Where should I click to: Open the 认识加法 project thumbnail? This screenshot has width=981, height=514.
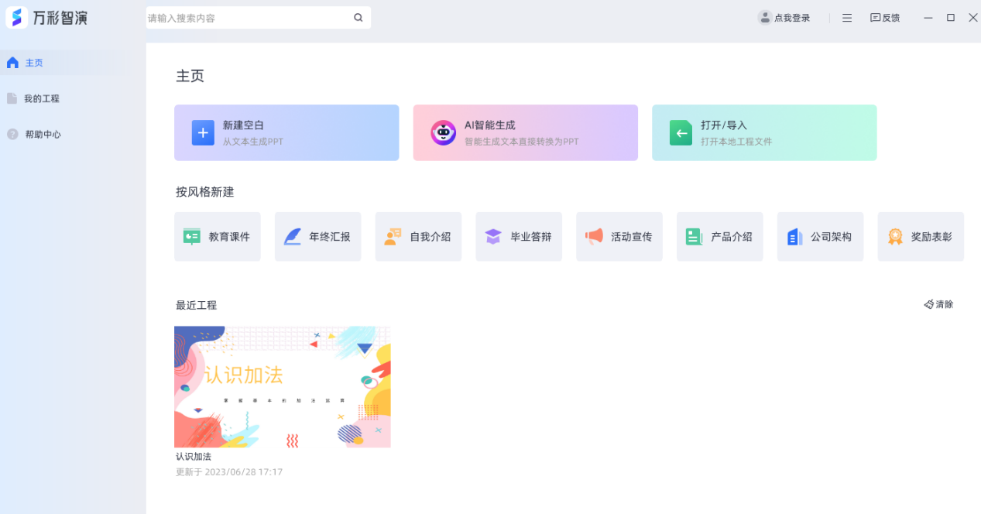283,386
